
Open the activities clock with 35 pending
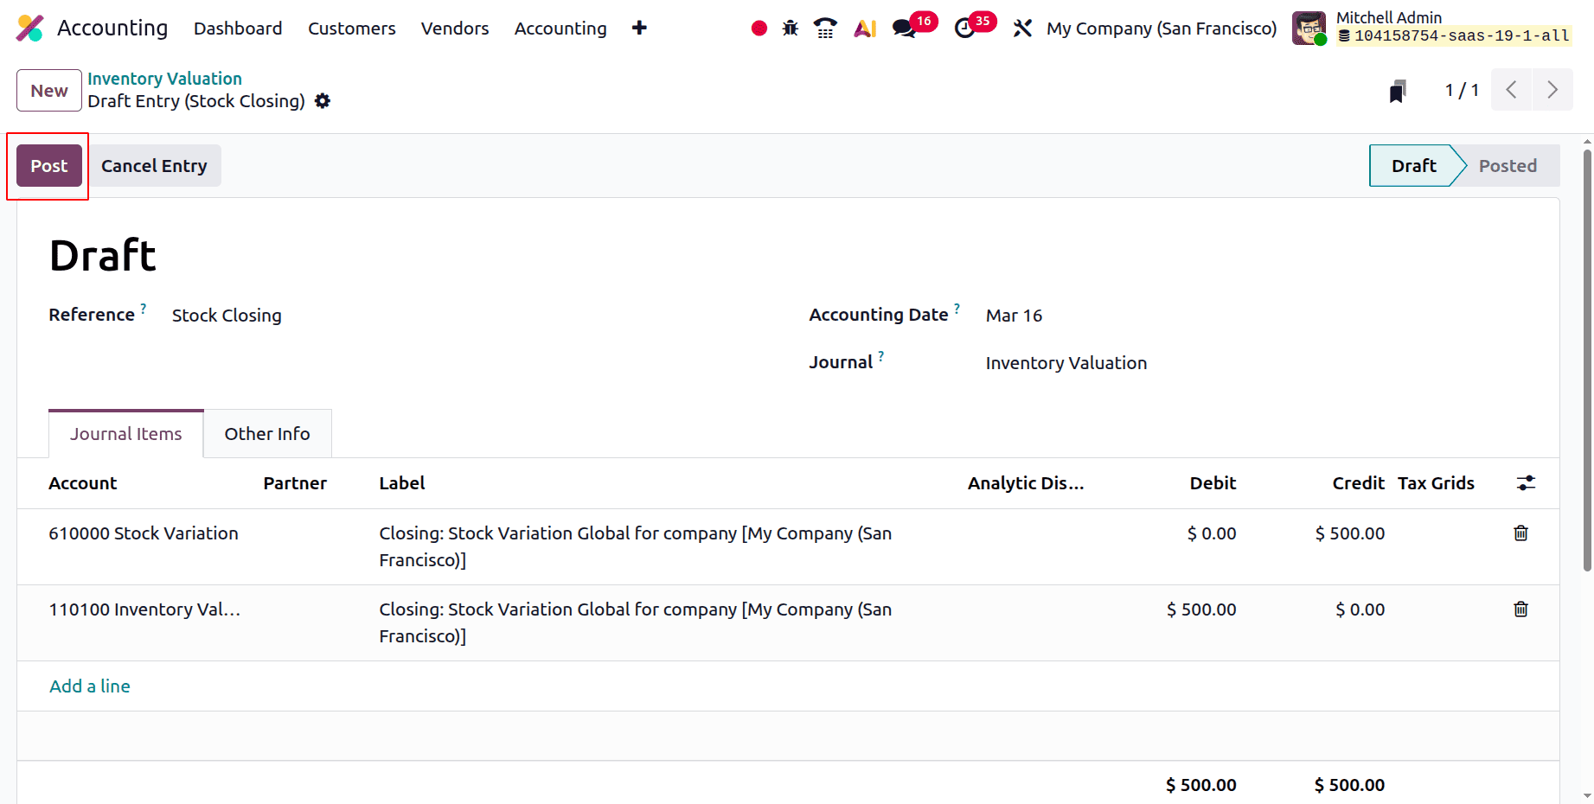pyautogui.click(x=966, y=28)
